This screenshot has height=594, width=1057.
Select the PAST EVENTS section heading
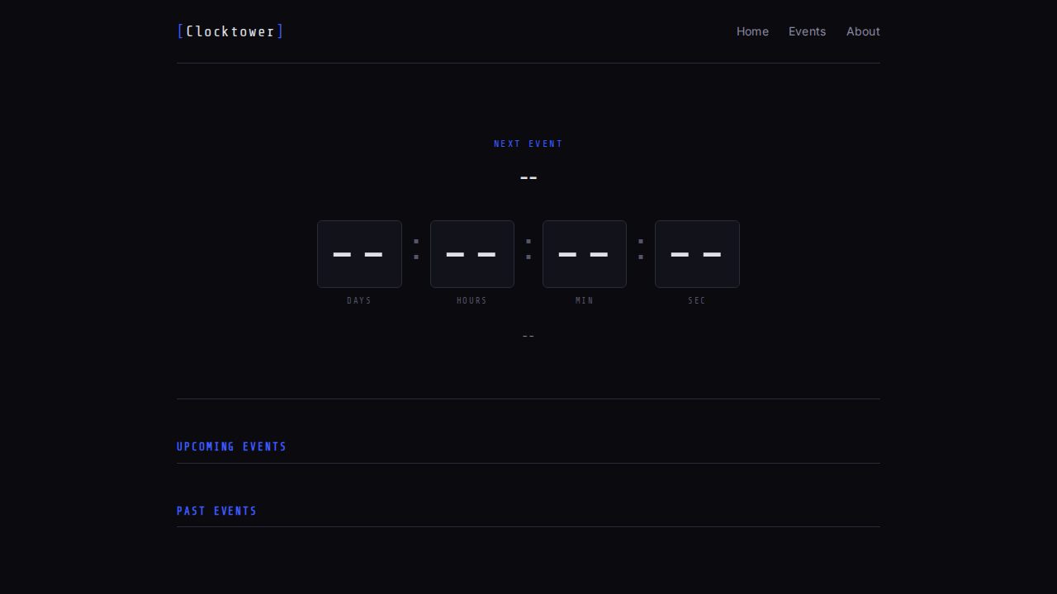216,511
